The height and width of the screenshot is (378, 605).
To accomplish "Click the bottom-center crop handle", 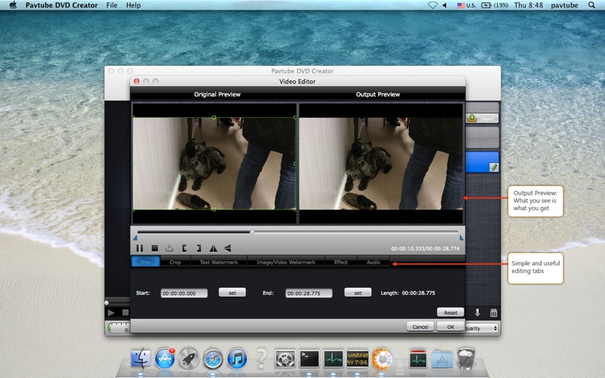I will [214, 209].
